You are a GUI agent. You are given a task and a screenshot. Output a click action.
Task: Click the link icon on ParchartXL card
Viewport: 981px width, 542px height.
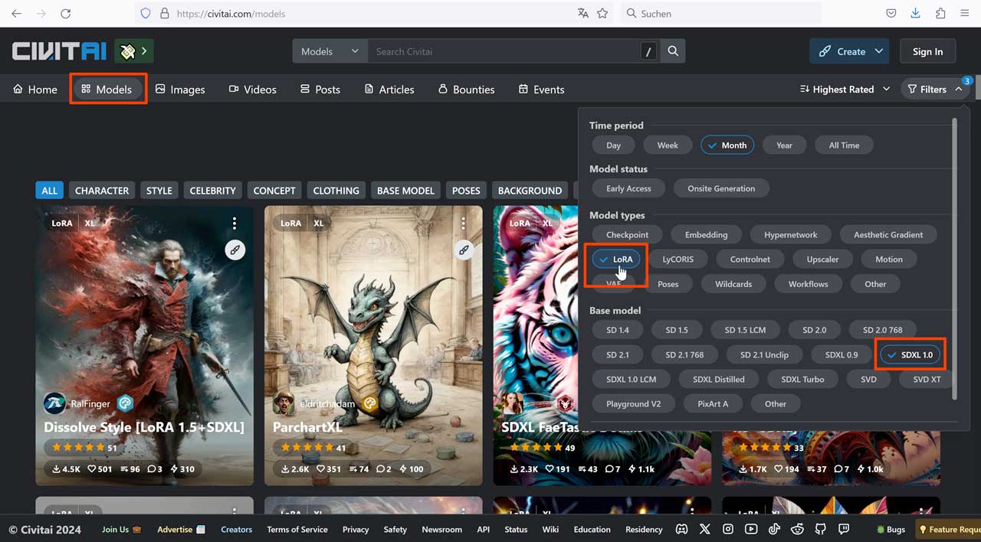[464, 250]
